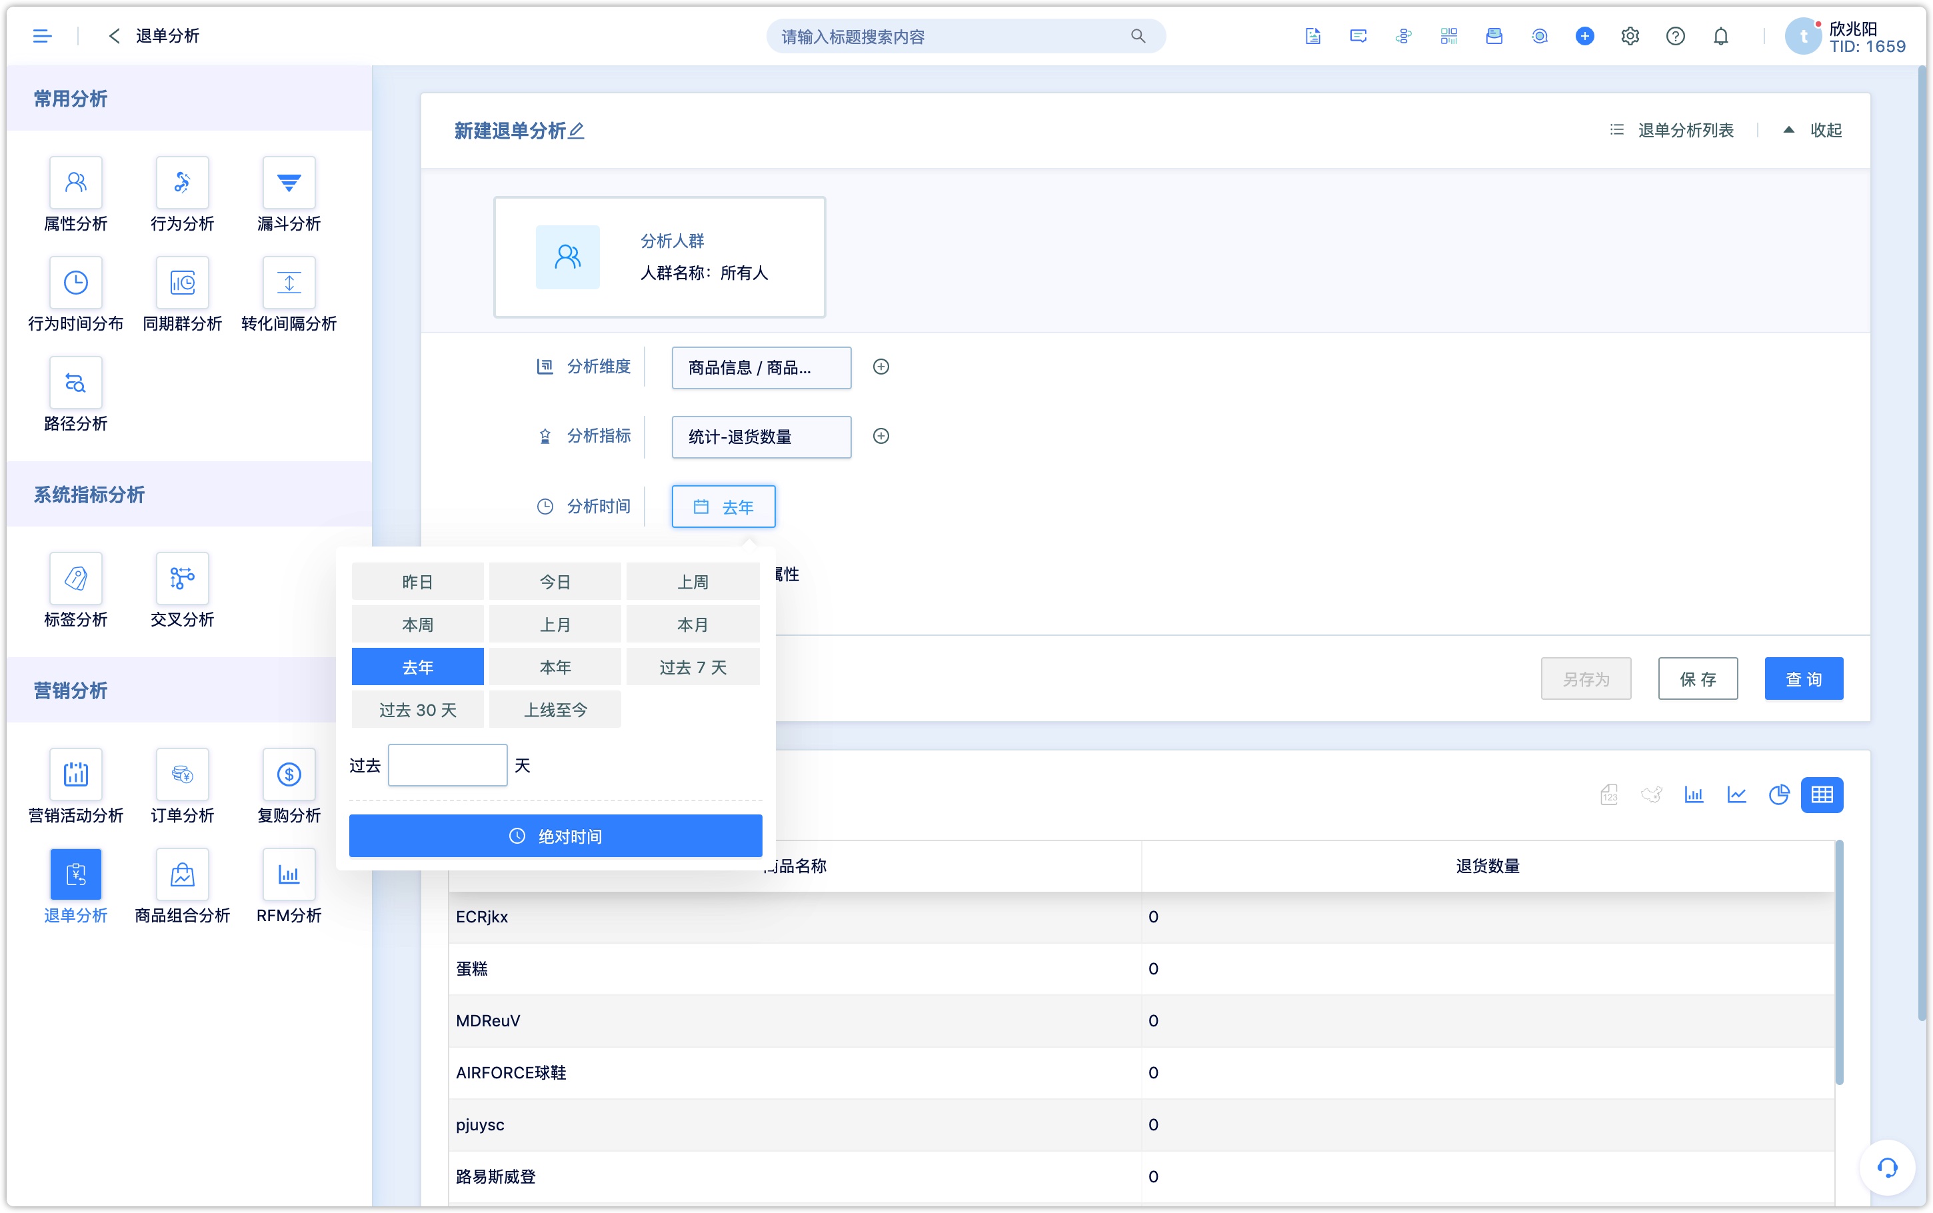Open user profile 欣兆阳
The width and height of the screenshot is (1933, 1213).
coord(1845,36)
